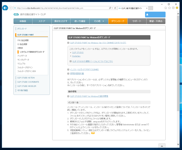Select ソフトウェア/素材のダウンロード sidebar item
Image resolution: width=182 pixels, height=150 pixels.
[x=32, y=52]
